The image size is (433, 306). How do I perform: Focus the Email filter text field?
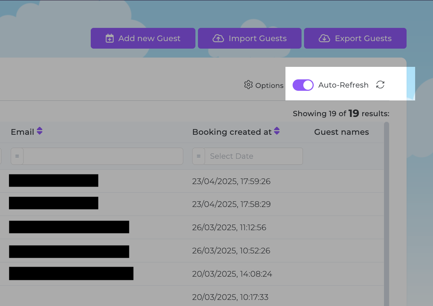(x=103, y=156)
